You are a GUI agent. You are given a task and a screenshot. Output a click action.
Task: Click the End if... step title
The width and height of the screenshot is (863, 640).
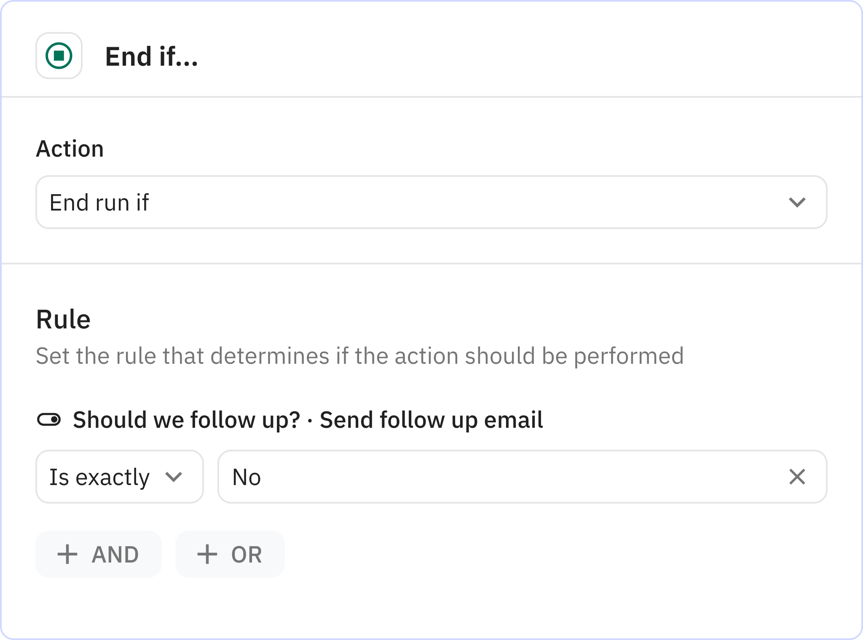(x=151, y=56)
